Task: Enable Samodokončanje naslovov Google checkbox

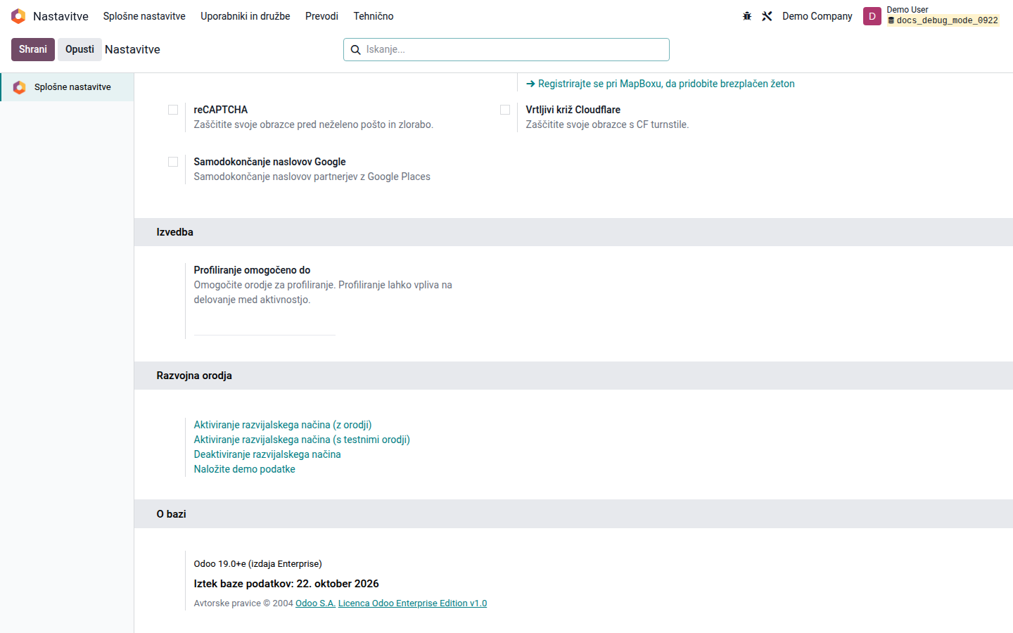Action: (x=173, y=162)
